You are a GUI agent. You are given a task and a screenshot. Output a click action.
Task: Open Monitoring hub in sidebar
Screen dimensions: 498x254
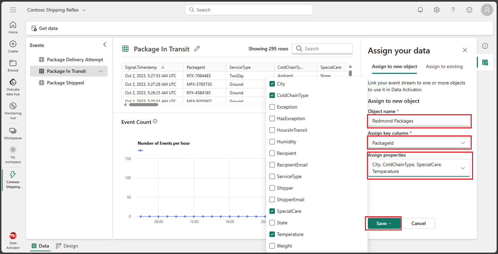pos(13,111)
